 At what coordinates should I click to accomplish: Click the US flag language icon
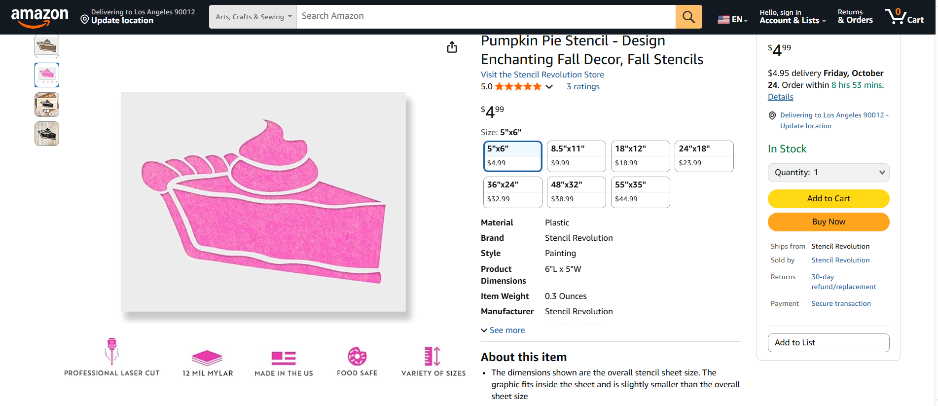tap(723, 20)
